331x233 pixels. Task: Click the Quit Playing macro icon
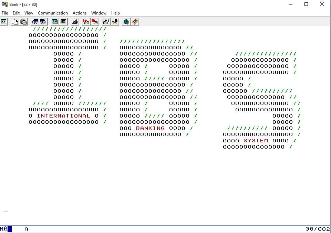coord(115,22)
